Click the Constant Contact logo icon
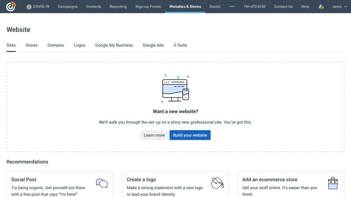Image resolution: width=351 pixels, height=197 pixels. click(11, 7)
